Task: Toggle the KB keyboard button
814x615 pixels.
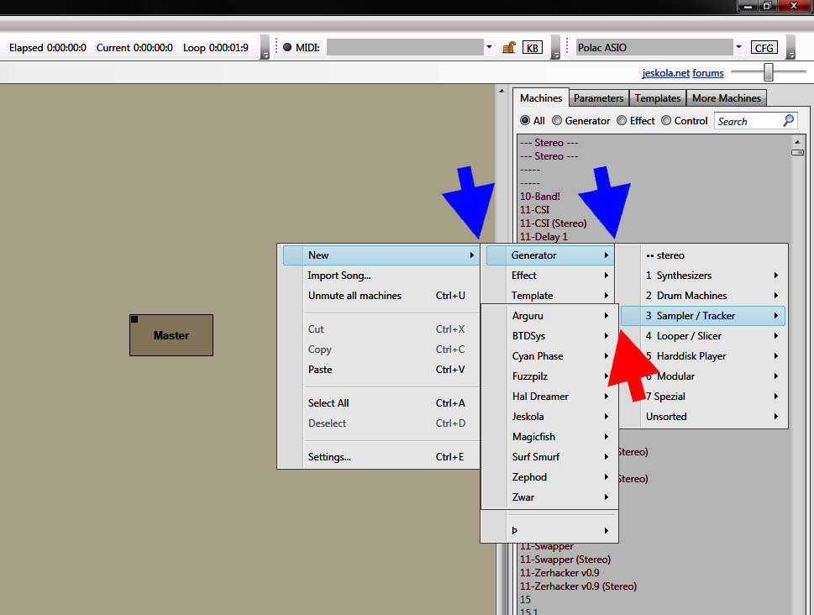Action: point(533,48)
